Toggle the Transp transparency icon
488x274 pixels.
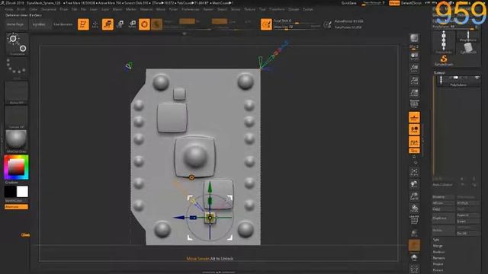pos(414,233)
